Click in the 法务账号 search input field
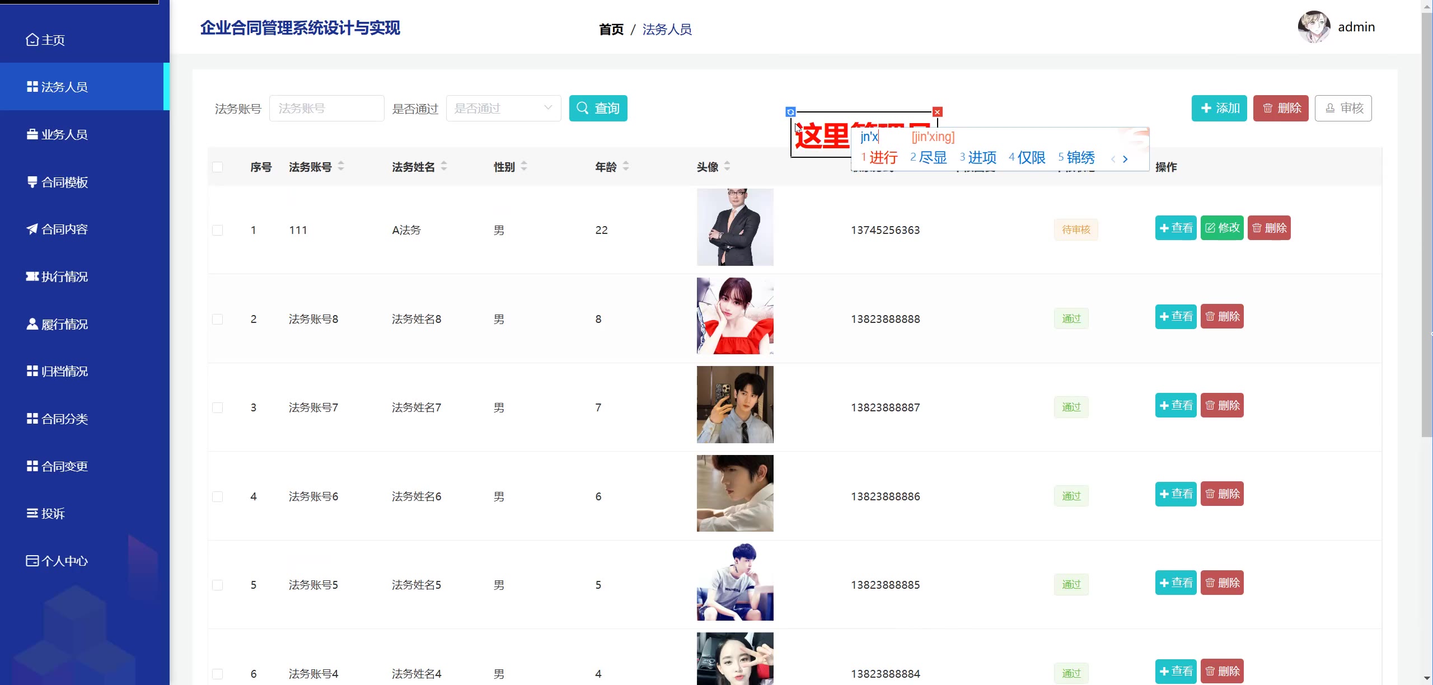This screenshot has height=685, width=1433. click(x=326, y=108)
